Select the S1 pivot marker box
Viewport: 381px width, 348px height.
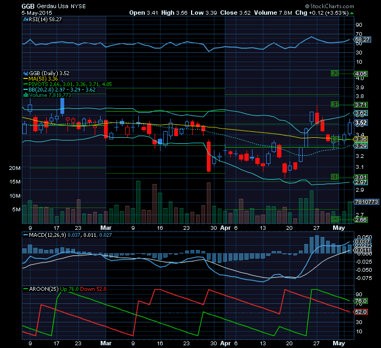tap(335, 177)
